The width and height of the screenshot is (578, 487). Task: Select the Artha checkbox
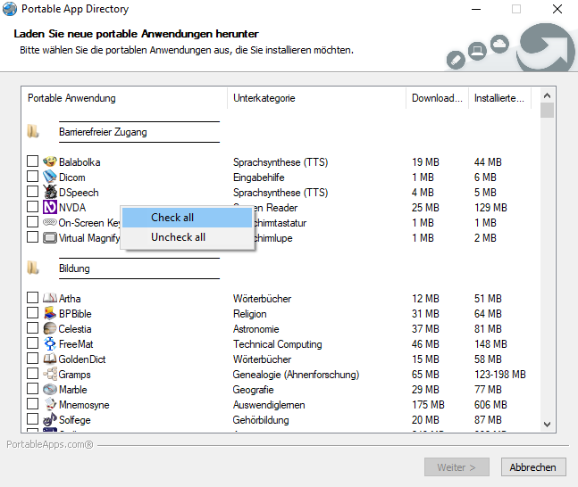[x=32, y=297]
